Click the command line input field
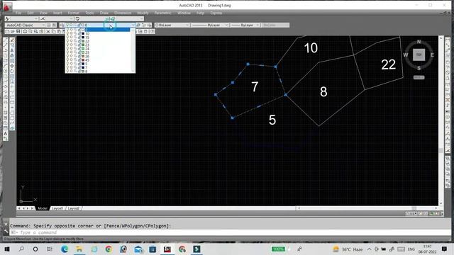Image resolution: width=454 pixels, height=255 pixels. (x=230, y=232)
